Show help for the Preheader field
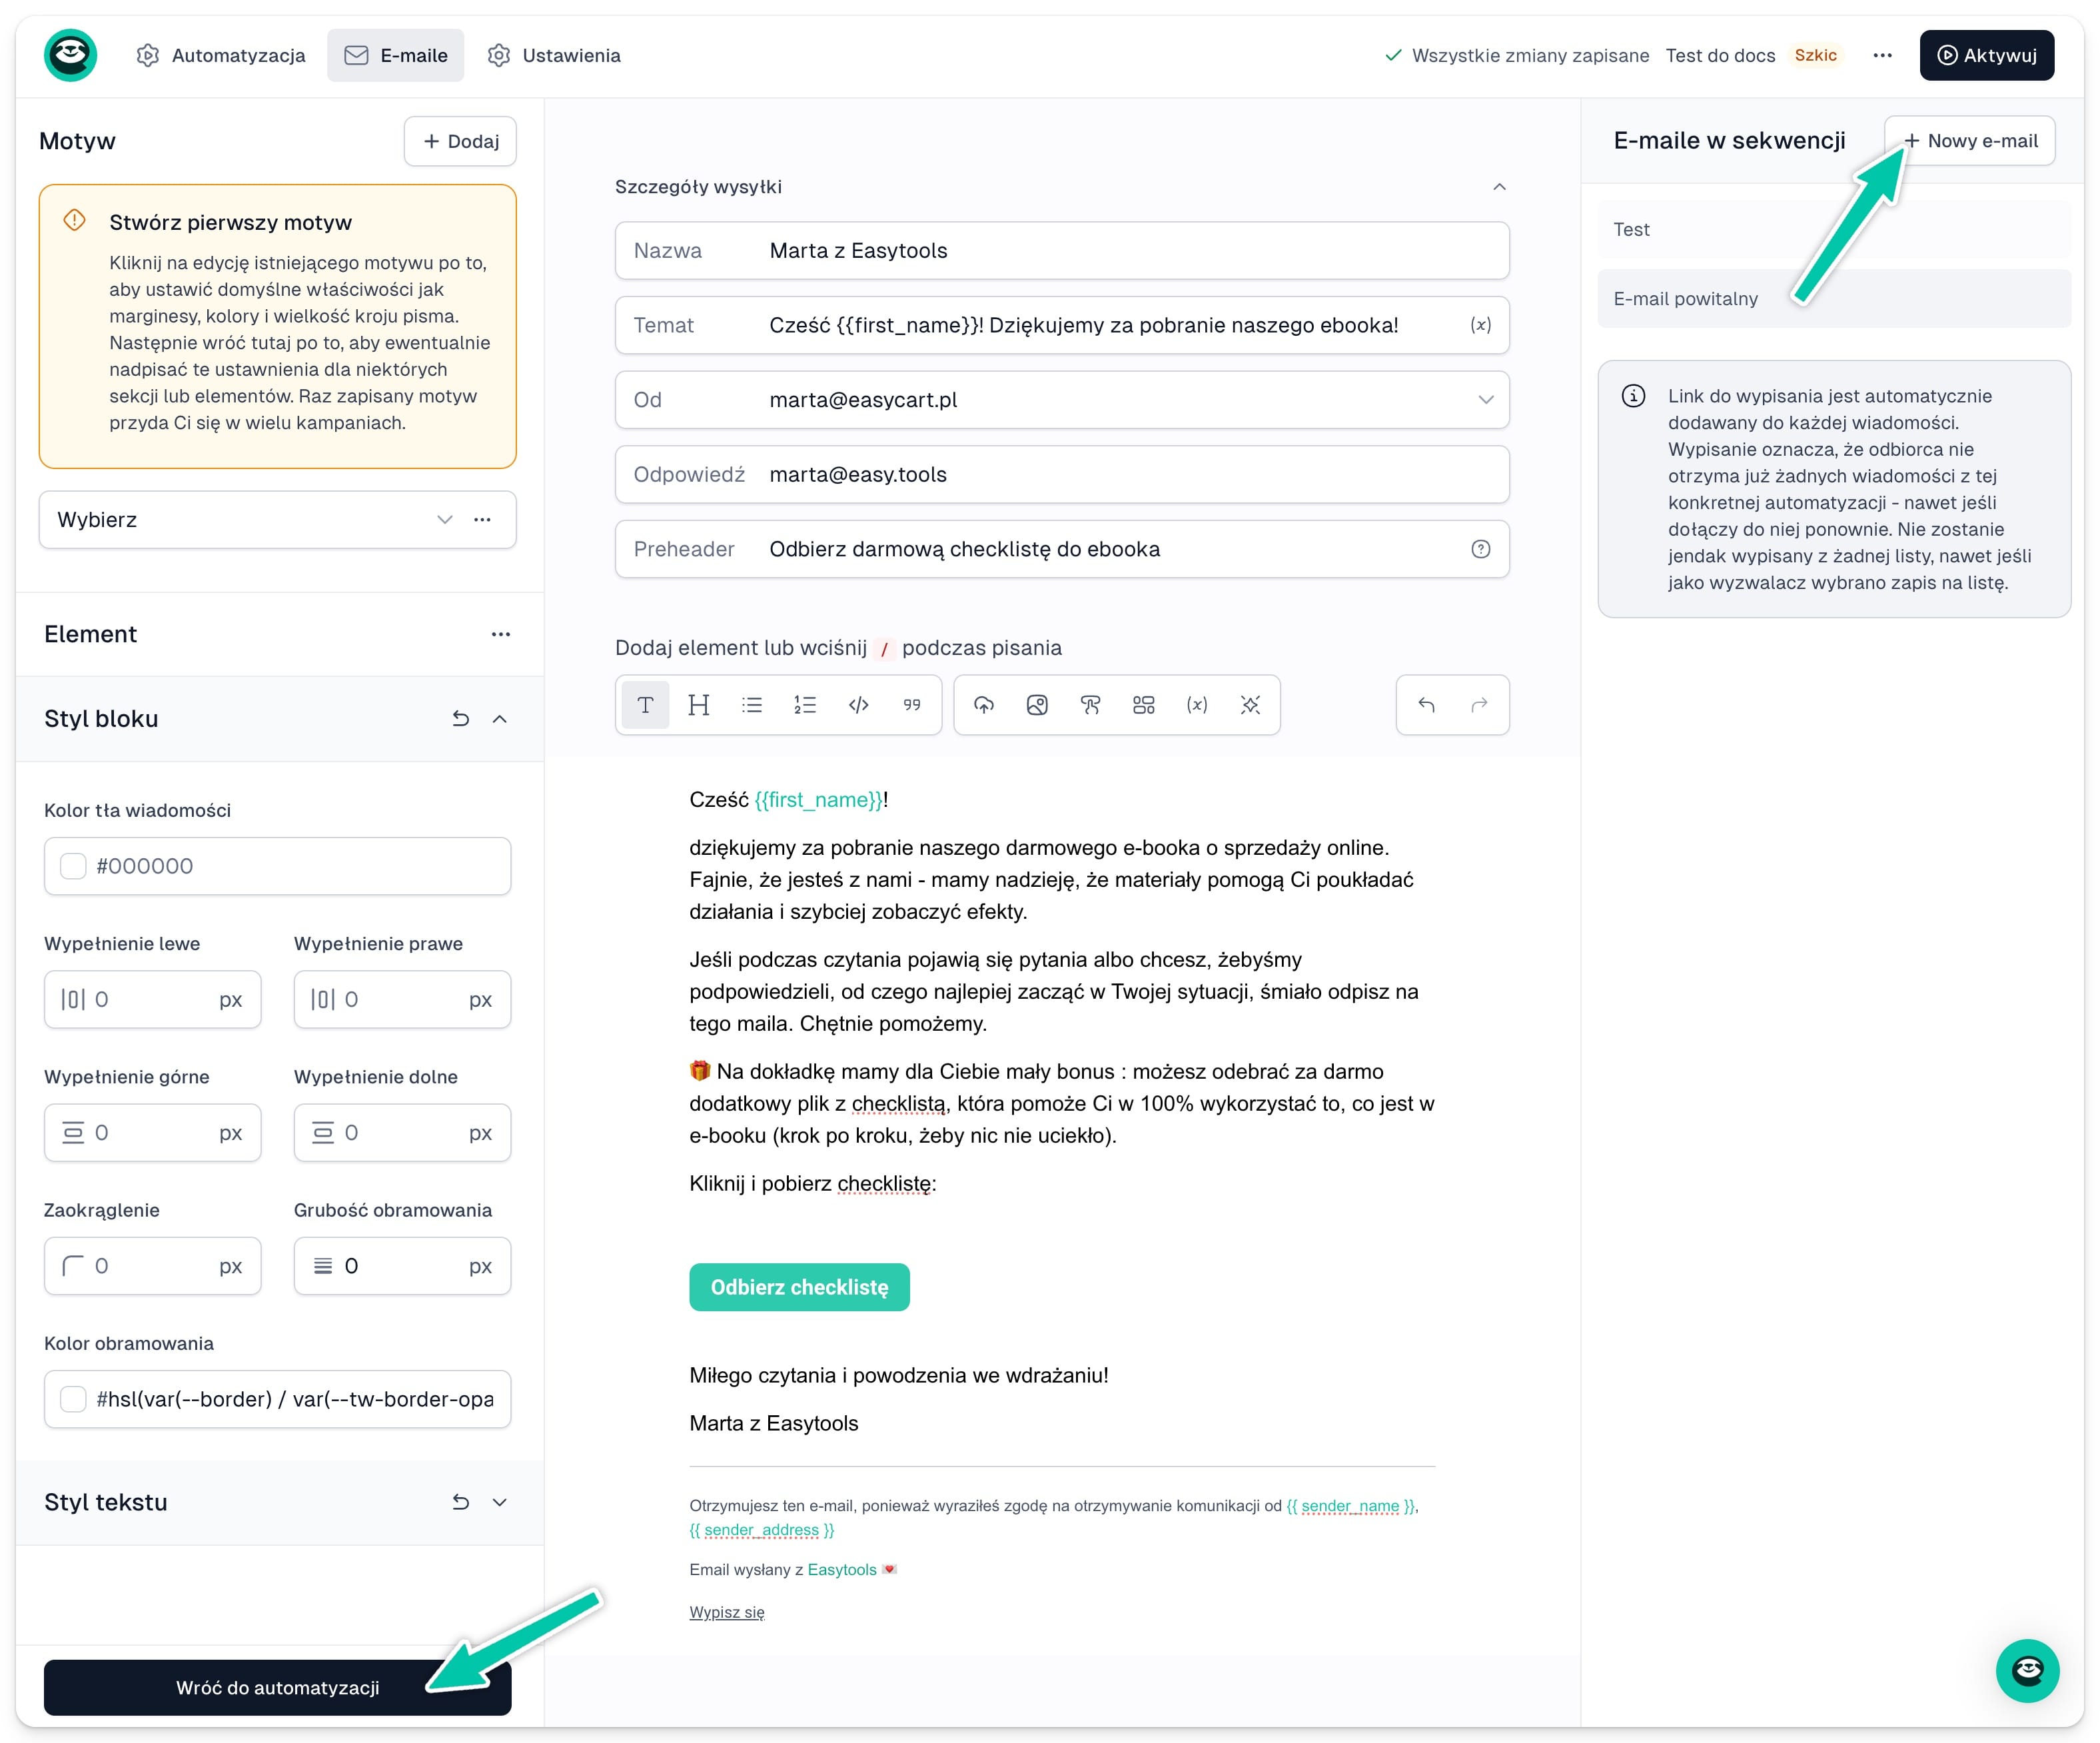 (x=1480, y=549)
